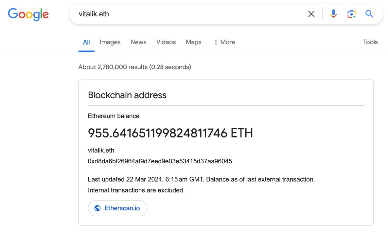This screenshot has width=388, height=234.
Task: Click the Blockchain address card heading
Action: coord(127,95)
